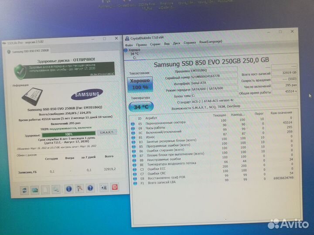314x235 pixels.
Task: Click the blue question mark help icon
Action: 90,188
